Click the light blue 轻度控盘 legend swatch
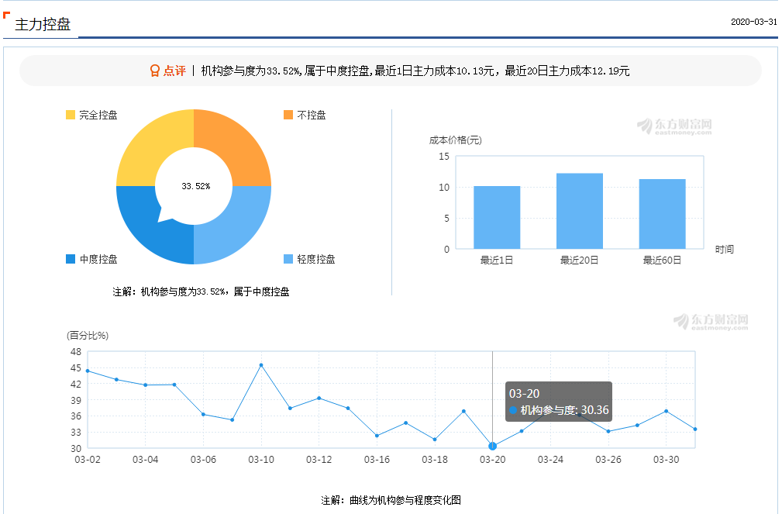The width and height of the screenshot is (782, 514). (x=288, y=258)
